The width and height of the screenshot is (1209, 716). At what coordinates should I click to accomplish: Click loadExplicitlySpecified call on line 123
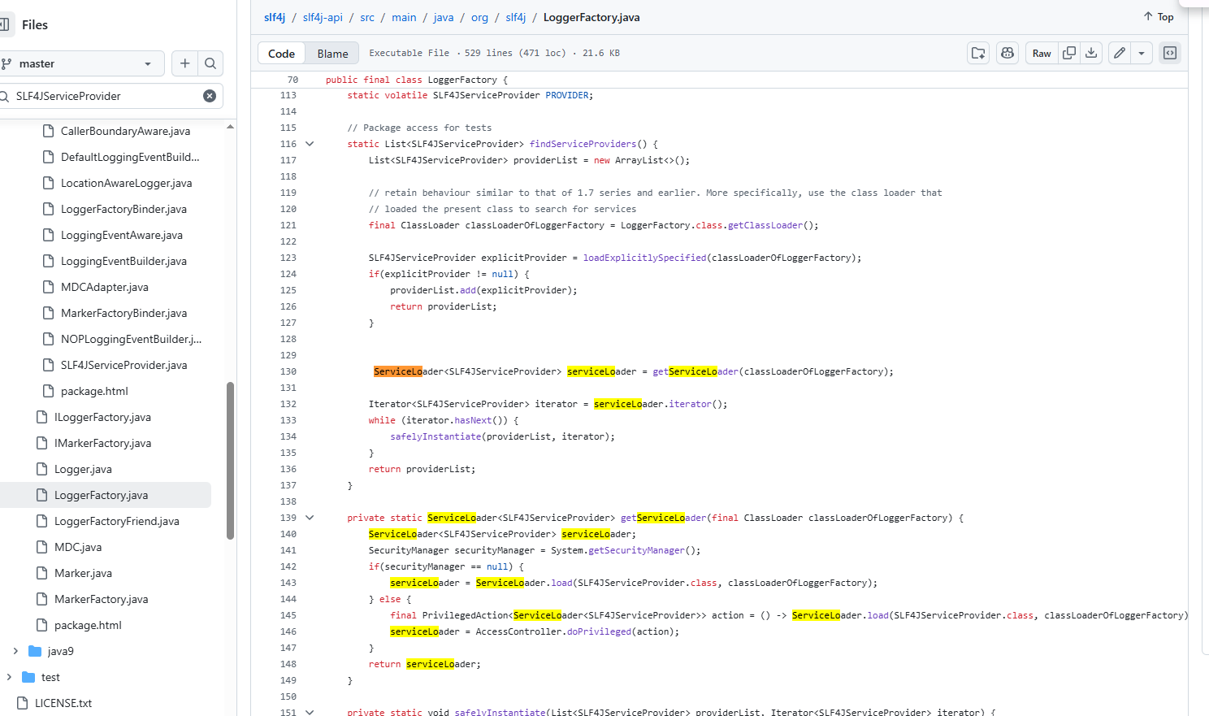pyautogui.click(x=644, y=258)
